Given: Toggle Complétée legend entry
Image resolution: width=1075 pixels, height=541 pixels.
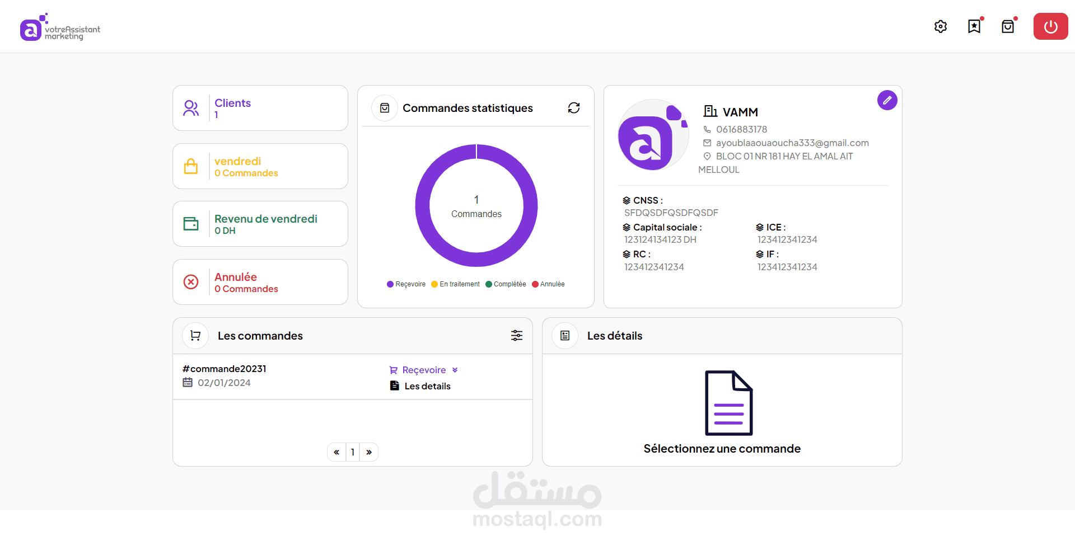Looking at the screenshot, I should pyautogui.click(x=506, y=284).
